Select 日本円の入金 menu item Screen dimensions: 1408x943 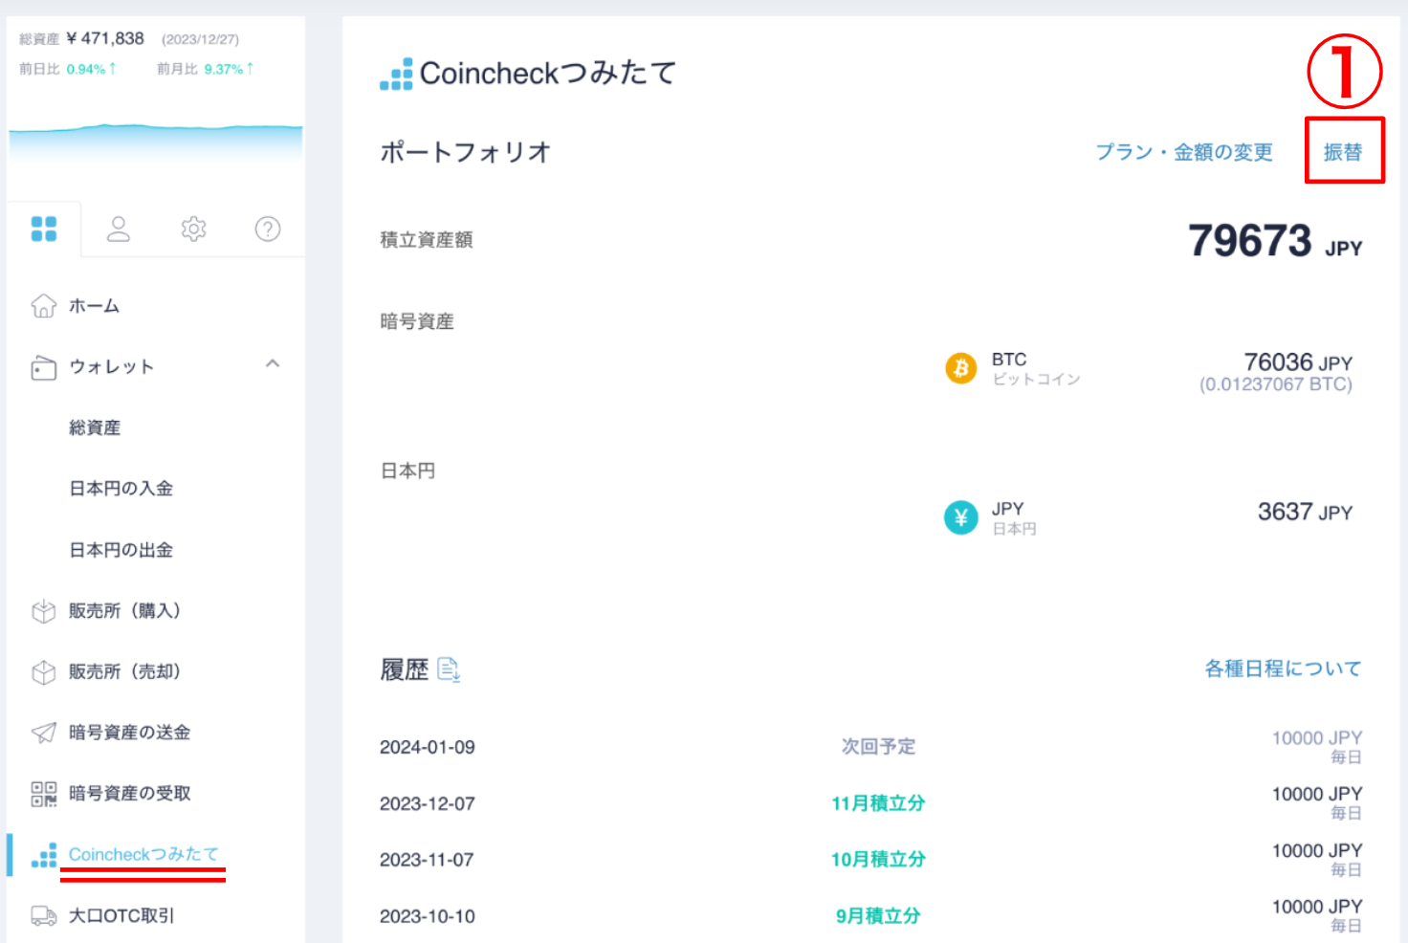121,489
